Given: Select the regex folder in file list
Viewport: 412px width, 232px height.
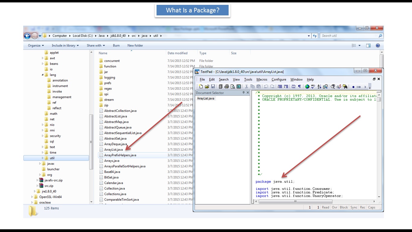Looking at the screenshot, I should pyautogui.click(x=108, y=89).
